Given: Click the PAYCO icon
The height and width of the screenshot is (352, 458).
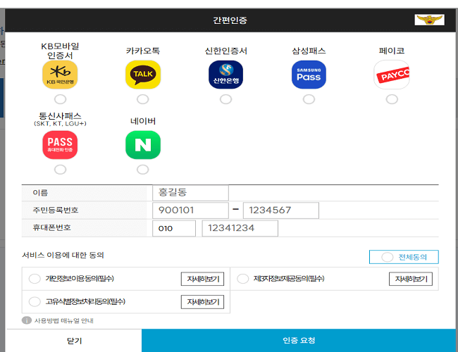Looking at the screenshot, I should (x=392, y=75).
